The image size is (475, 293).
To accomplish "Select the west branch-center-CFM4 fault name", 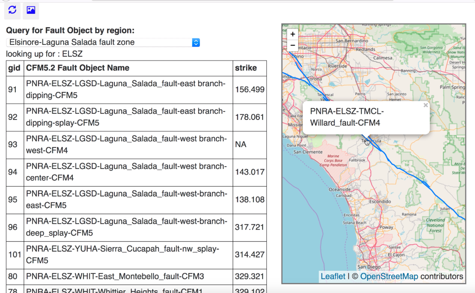I will [x=125, y=172].
